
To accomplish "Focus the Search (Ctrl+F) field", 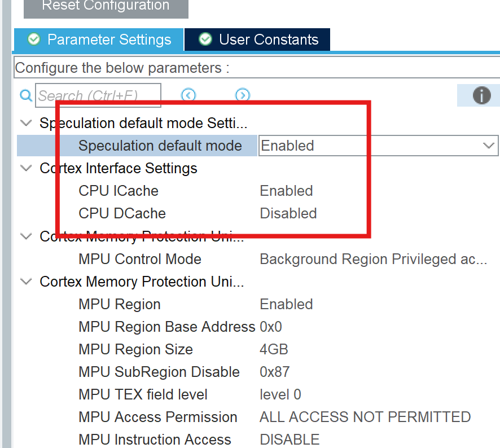I will pos(98,95).
